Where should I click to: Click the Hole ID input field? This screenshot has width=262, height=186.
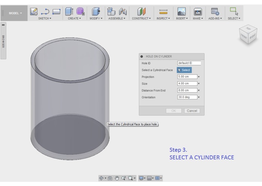click(189, 63)
